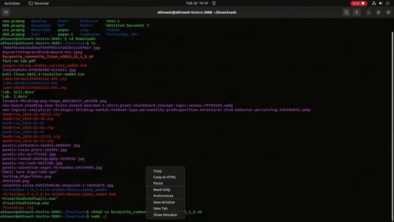The width and height of the screenshot is (394, 222).
Task: Click Sorting-Algorithms.png entry
Action: (26, 176)
